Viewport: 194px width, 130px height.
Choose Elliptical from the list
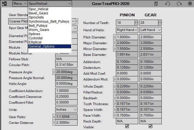(50, 42)
